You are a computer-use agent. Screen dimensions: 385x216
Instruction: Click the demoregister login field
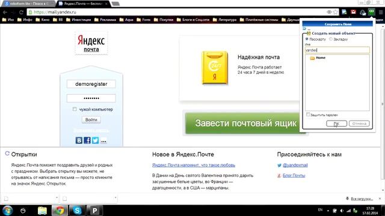pyautogui.click(x=91, y=84)
